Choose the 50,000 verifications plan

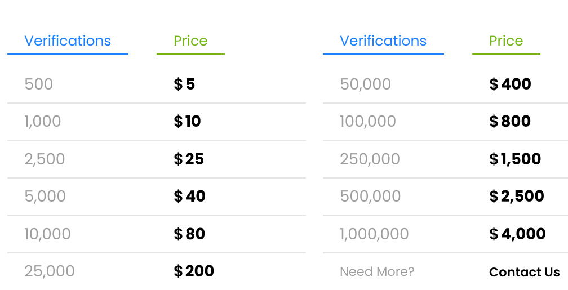[366, 84]
